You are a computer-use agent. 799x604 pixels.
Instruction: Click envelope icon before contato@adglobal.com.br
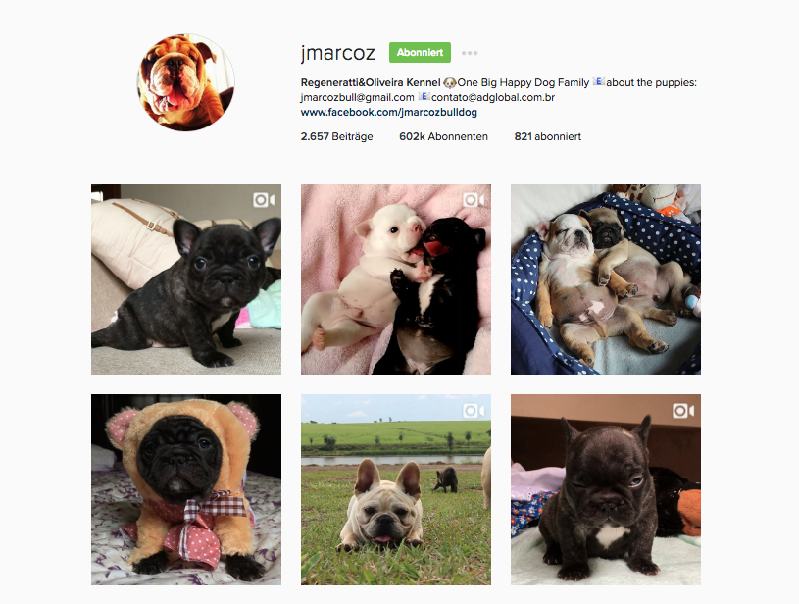pos(424,96)
